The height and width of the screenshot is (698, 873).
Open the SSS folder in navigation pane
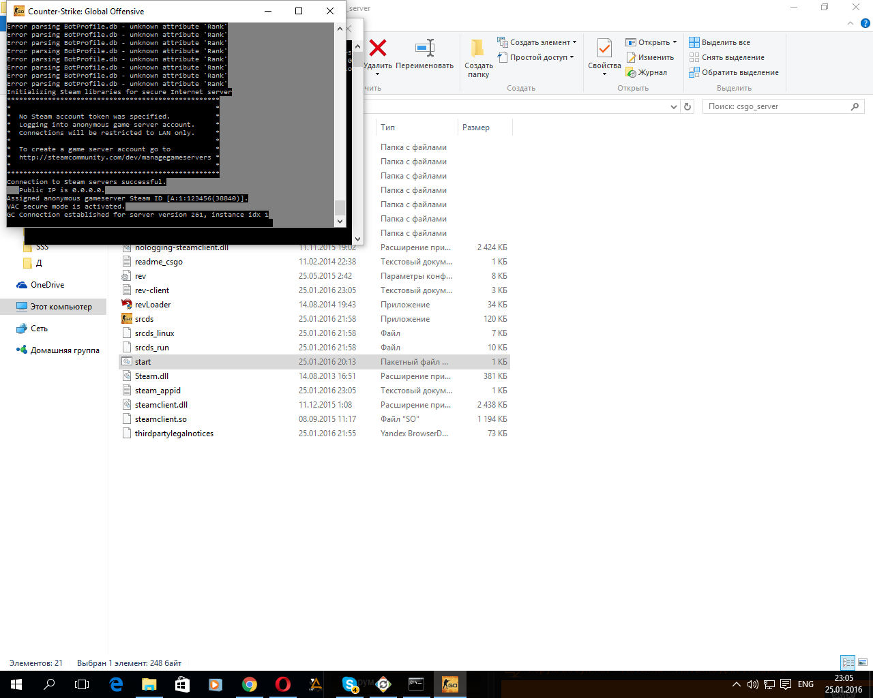click(x=42, y=247)
